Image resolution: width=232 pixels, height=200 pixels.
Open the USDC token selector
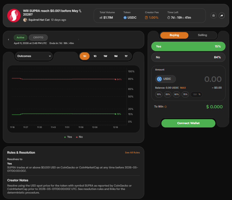(x=165, y=79)
